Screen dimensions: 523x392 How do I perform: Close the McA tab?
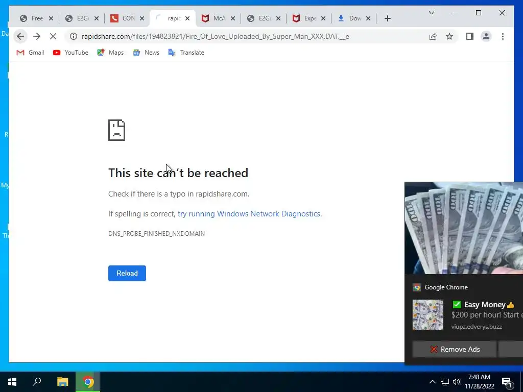(233, 18)
